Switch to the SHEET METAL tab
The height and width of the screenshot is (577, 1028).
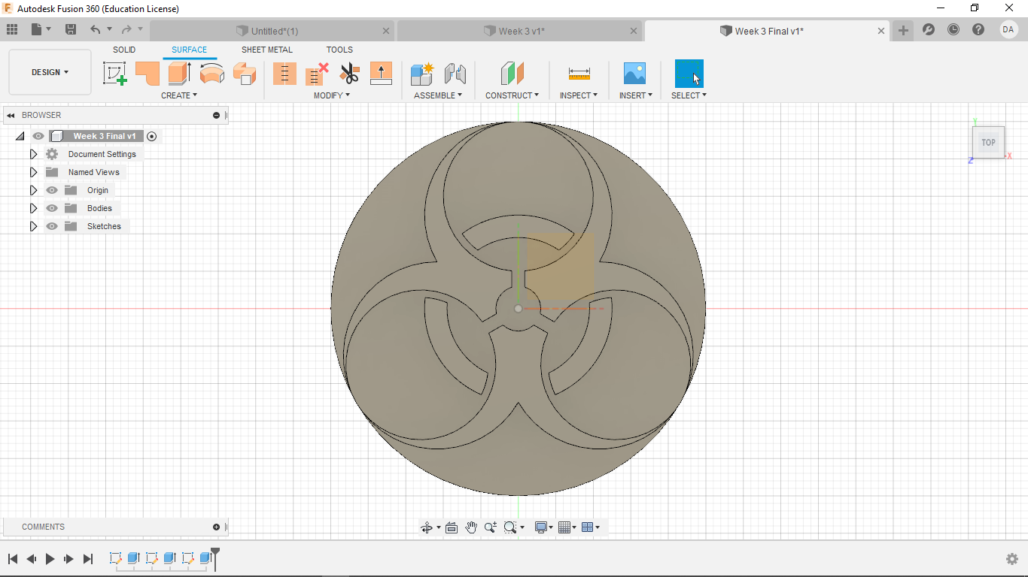click(x=267, y=50)
